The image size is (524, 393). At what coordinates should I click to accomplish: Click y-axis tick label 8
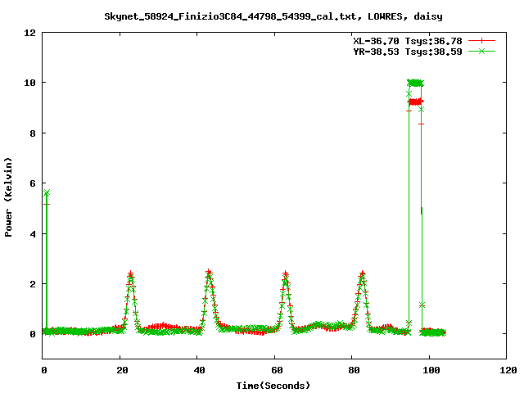pos(33,133)
